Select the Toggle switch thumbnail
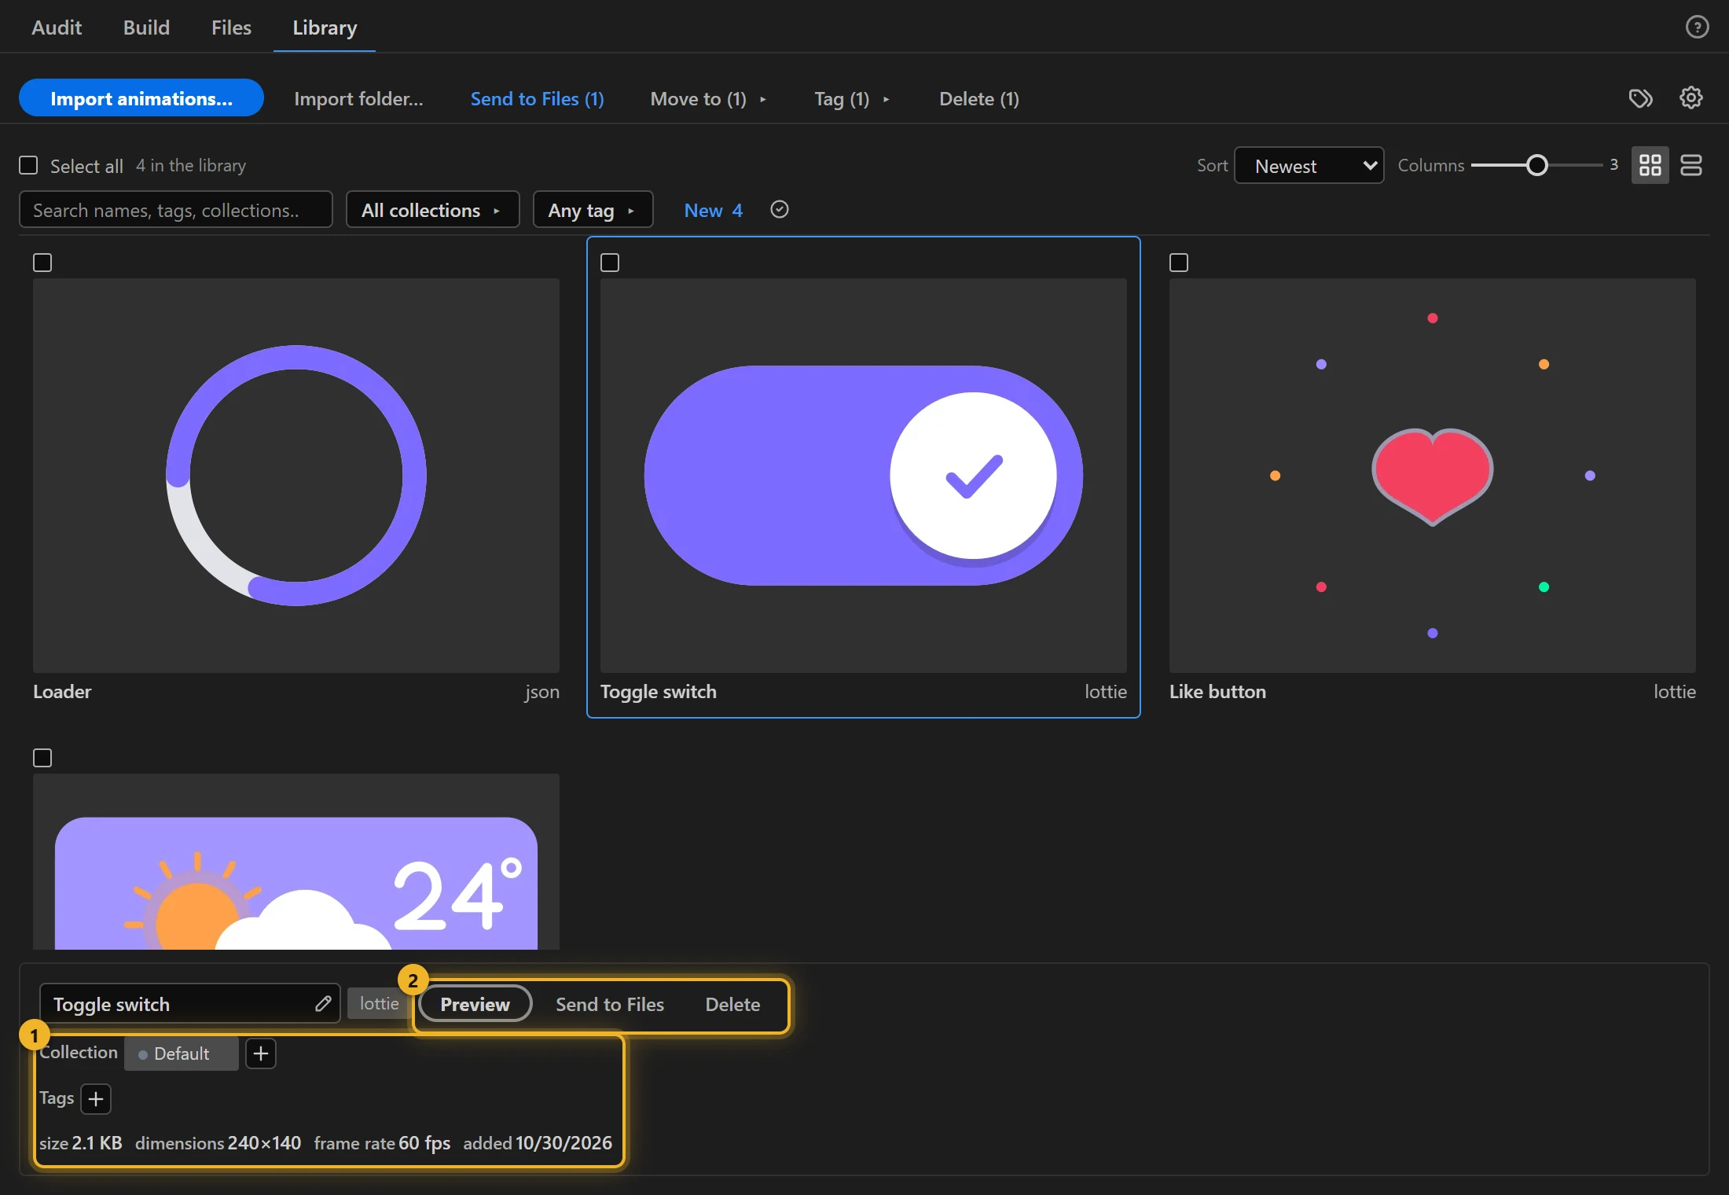 tap(863, 475)
